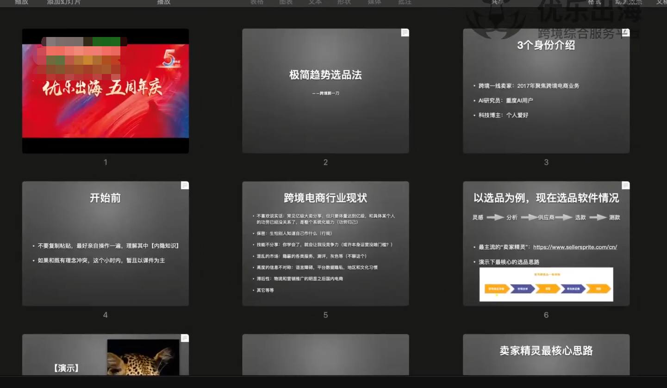Click the slide number 5 label

[325, 315]
